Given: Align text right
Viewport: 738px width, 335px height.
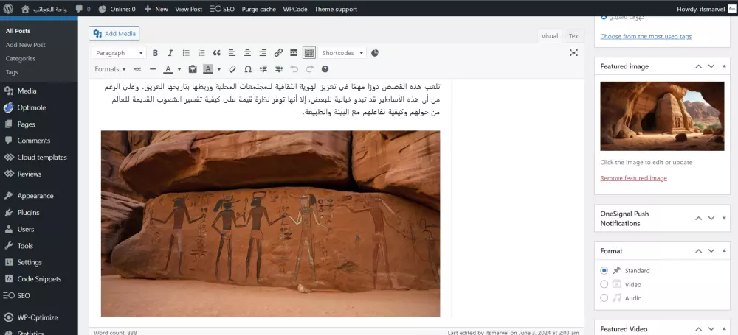Looking at the screenshot, I should click(x=263, y=53).
